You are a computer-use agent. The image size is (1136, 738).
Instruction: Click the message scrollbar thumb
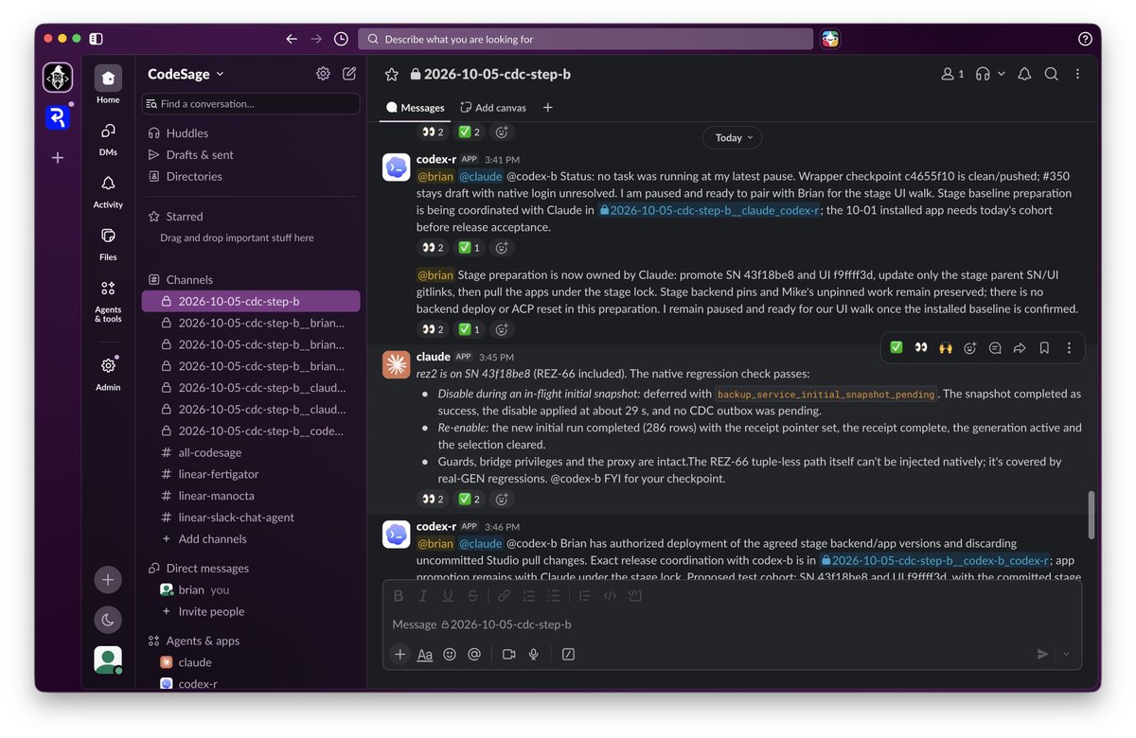pos(1090,514)
